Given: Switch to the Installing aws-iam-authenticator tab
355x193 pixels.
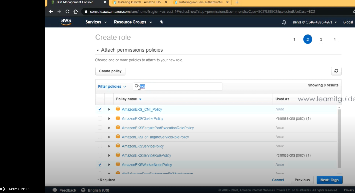Looking at the screenshot, I should (201, 2).
